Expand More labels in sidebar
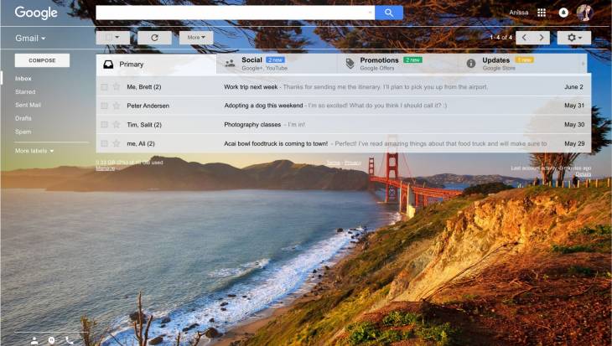The height and width of the screenshot is (346, 612). (x=34, y=151)
